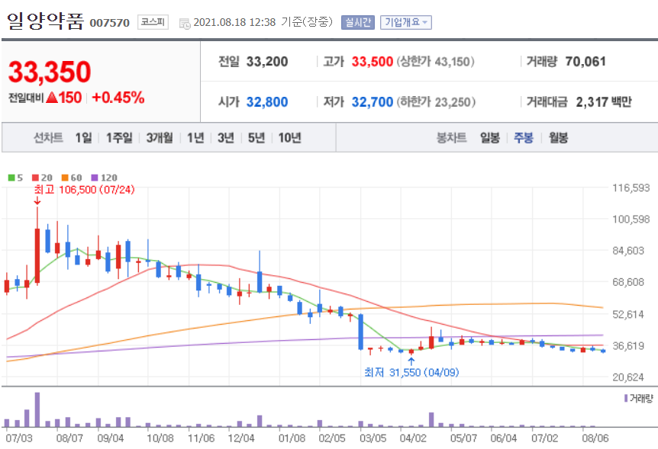658x449 pixels.
Task: Click the 12/04 date axis label
Action: 241,438
